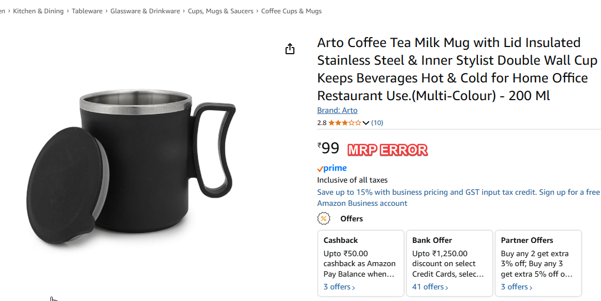Open the 3 offers link under Cashback
This screenshot has width=601, height=301.
click(x=339, y=287)
